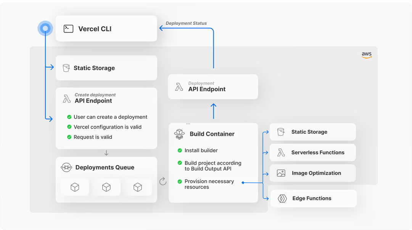This screenshot has height=230, width=412.
Task: Click the glowing blue start circle
Action: tap(45, 28)
